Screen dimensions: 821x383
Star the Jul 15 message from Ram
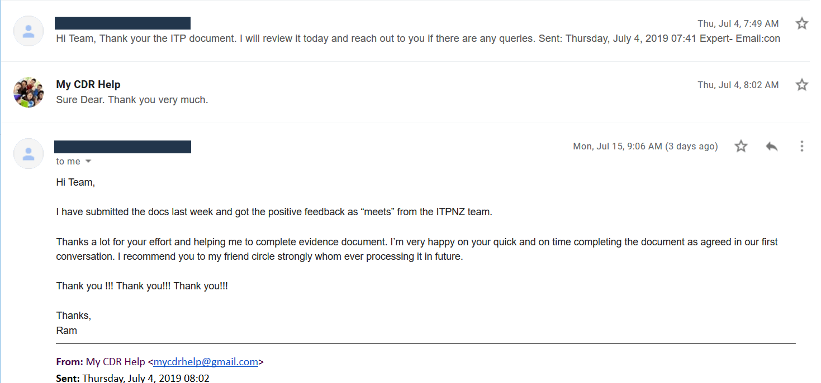click(741, 146)
